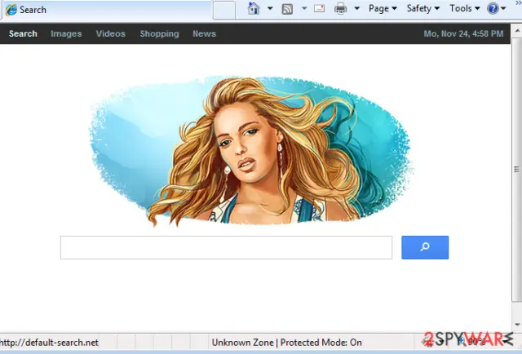Click the blue magnifier search button

(425, 247)
